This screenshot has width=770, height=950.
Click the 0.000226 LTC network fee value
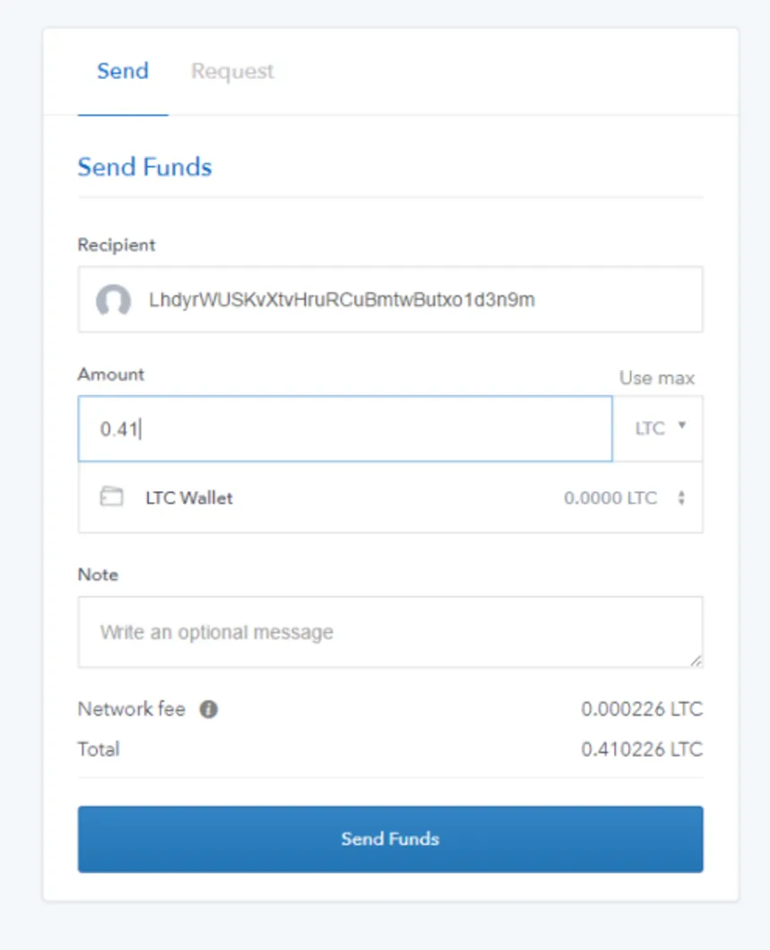642,708
